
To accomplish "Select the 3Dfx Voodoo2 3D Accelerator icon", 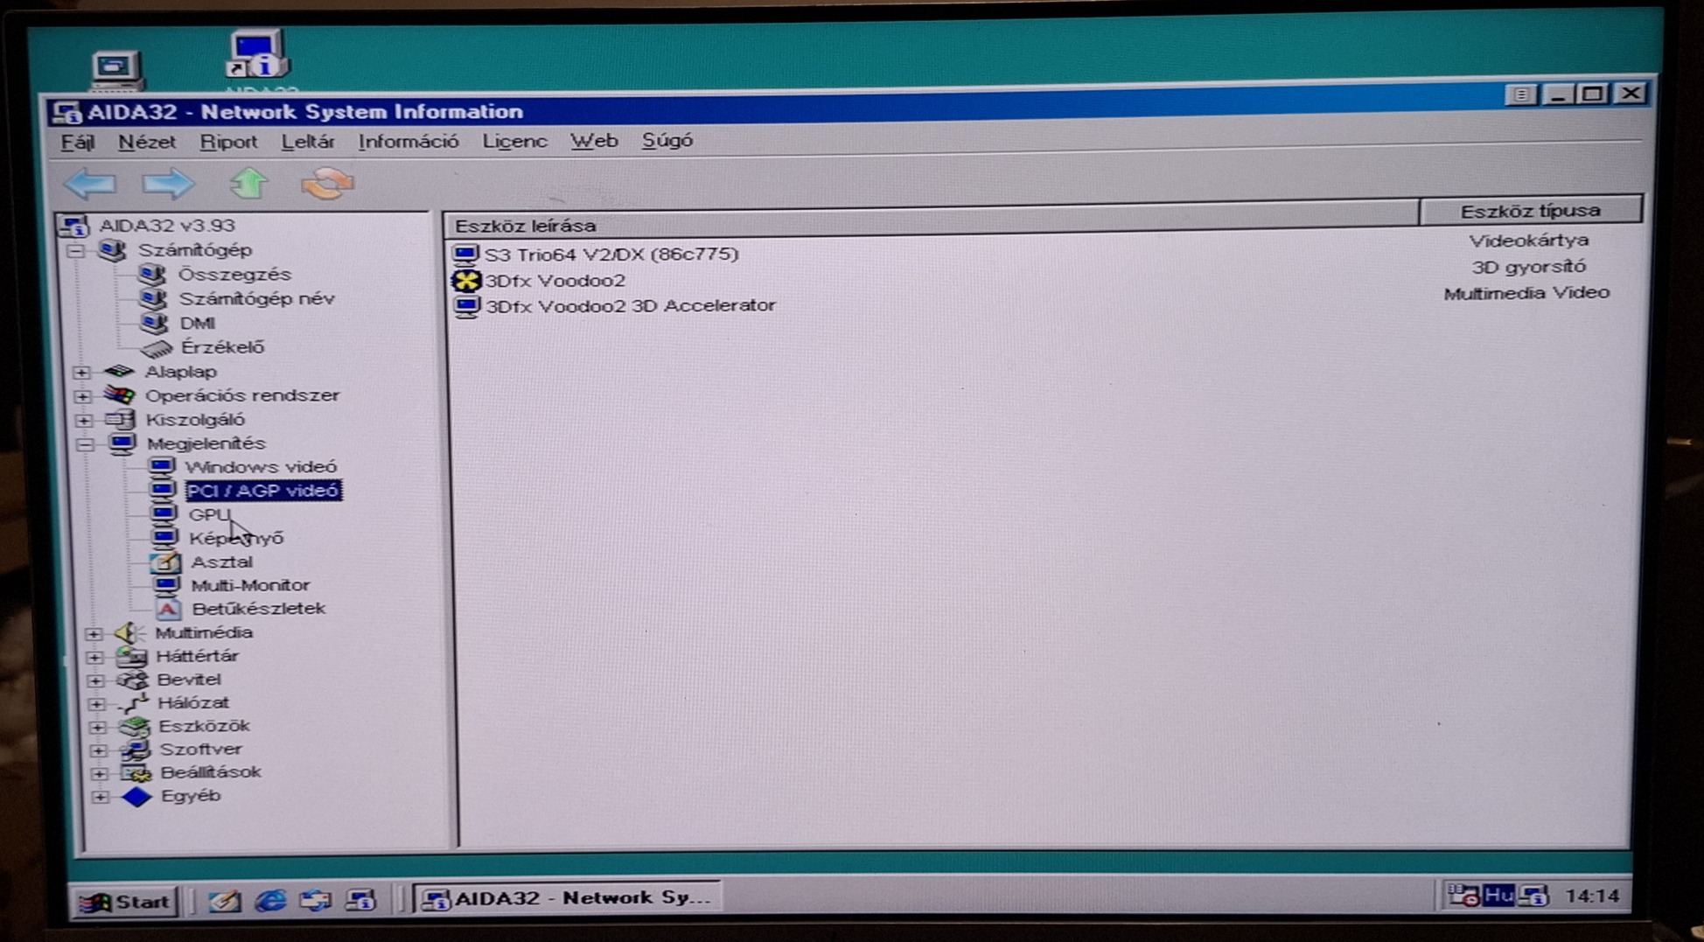I will point(466,306).
